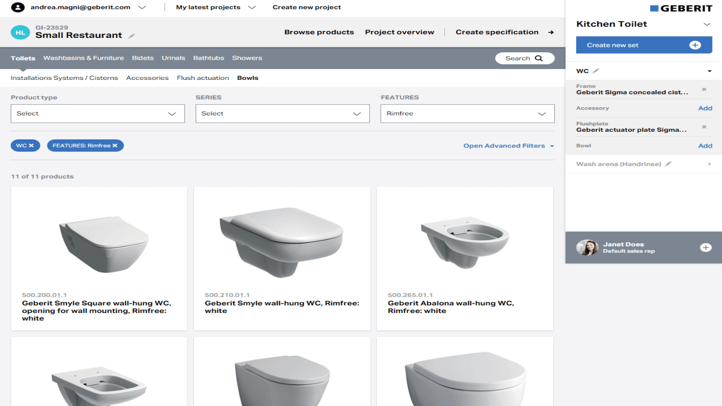
Task: Open the search bar via magnifier icon
Action: point(539,58)
